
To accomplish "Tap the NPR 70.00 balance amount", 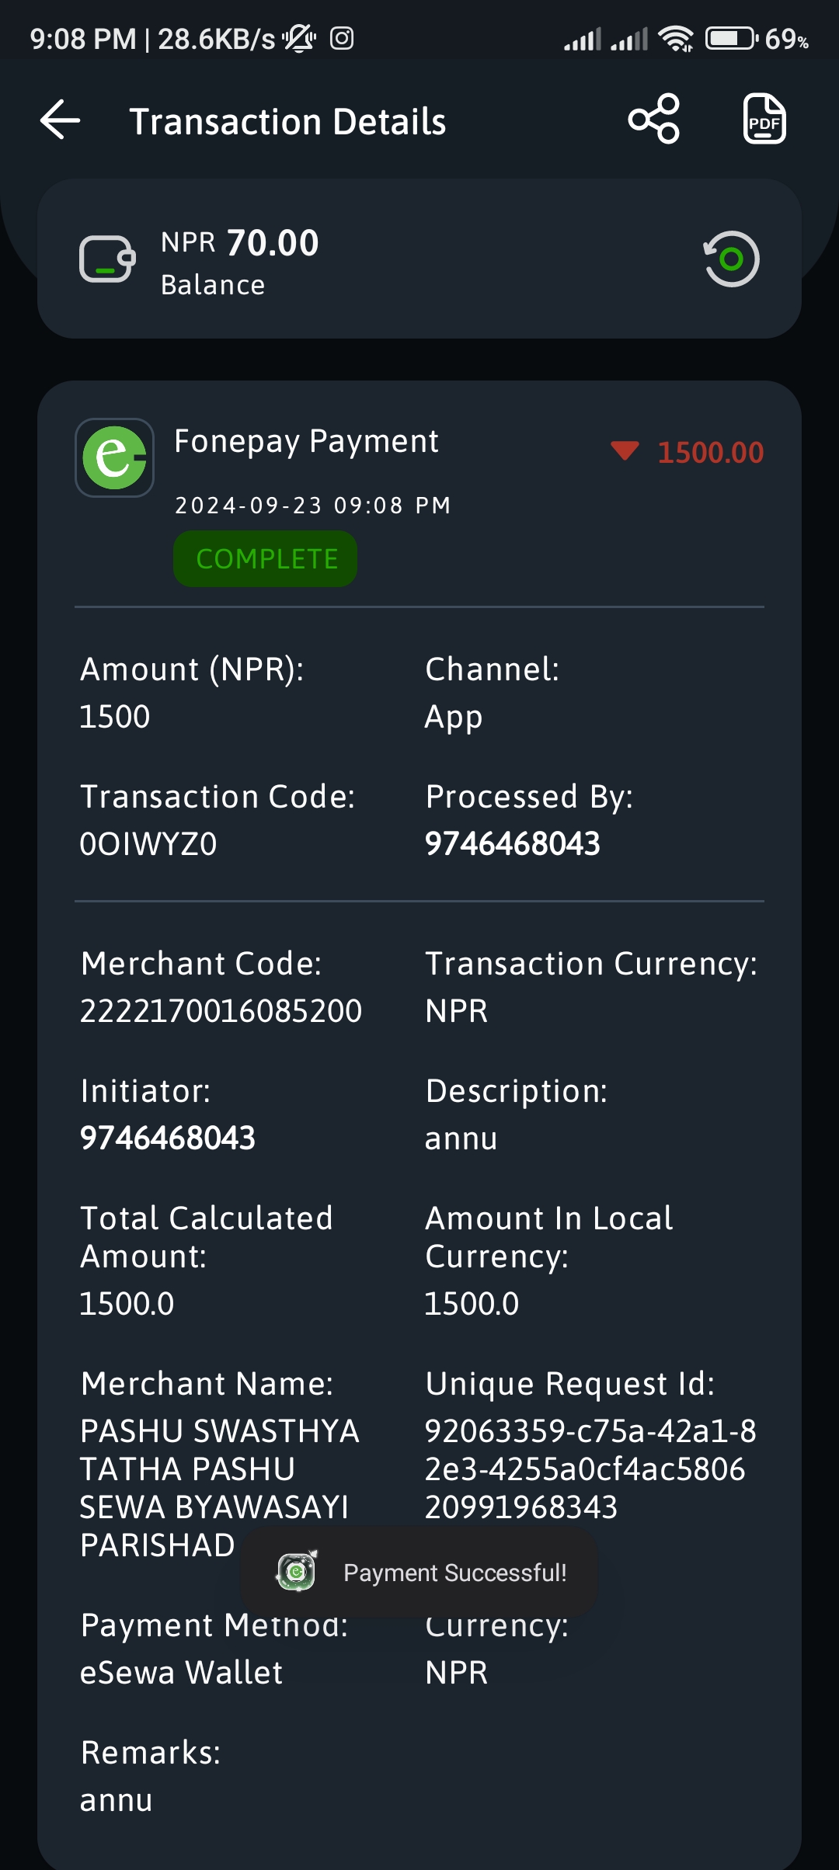I will pos(240,243).
